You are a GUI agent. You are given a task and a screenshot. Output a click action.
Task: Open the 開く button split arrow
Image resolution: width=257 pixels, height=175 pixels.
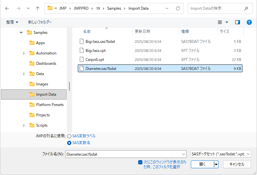click(x=216, y=164)
